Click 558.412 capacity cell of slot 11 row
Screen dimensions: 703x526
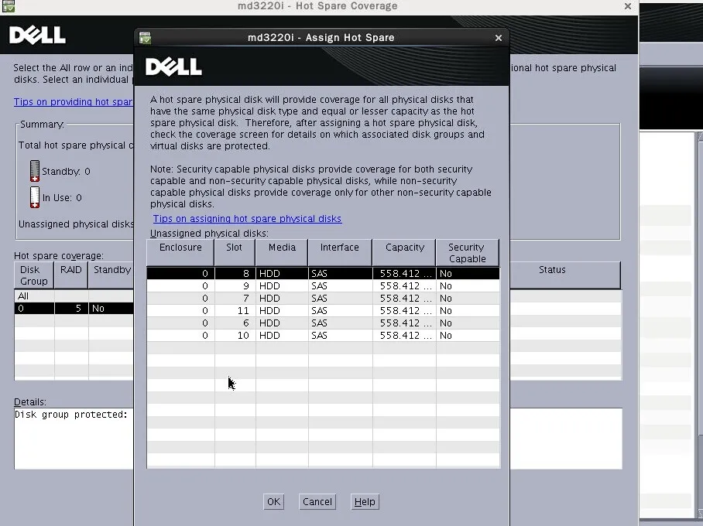point(404,310)
